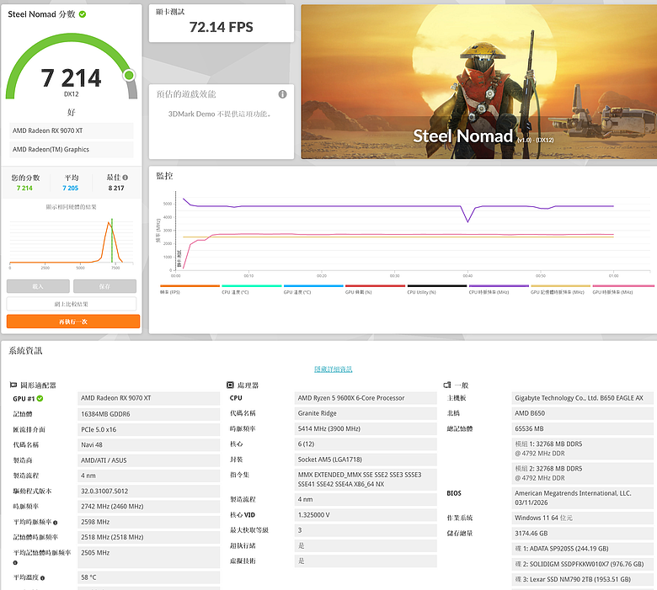Toggle GPU temperature series in chart legend
Image resolution: width=657 pixels, height=590 pixels.
point(313,290)
